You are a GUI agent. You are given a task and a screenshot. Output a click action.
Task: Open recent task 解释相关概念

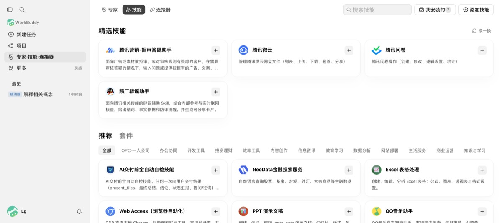click(45, 95)
